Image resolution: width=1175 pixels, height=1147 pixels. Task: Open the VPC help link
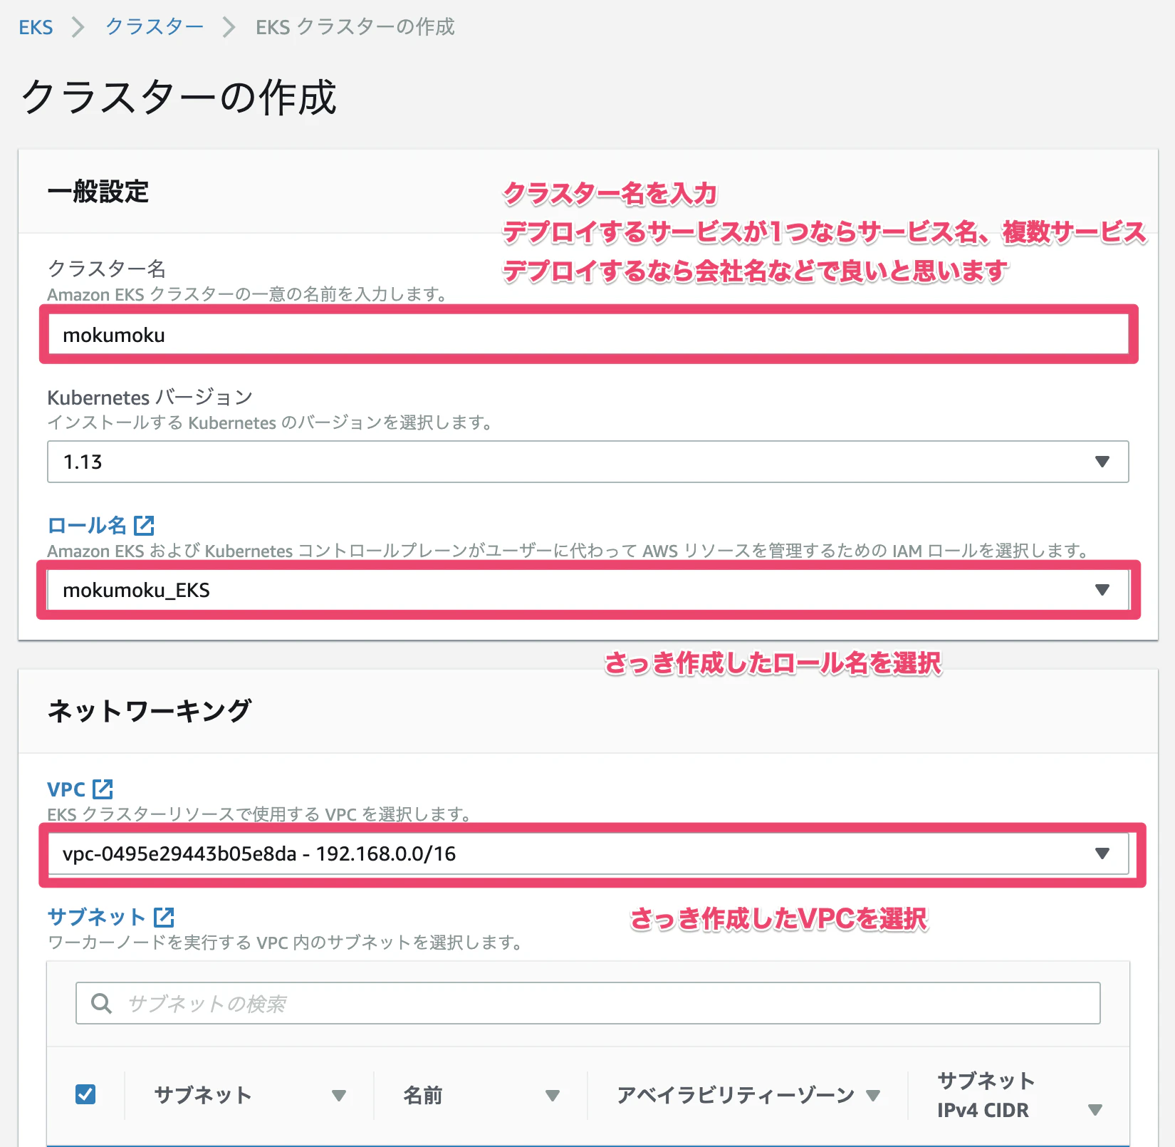66,789
